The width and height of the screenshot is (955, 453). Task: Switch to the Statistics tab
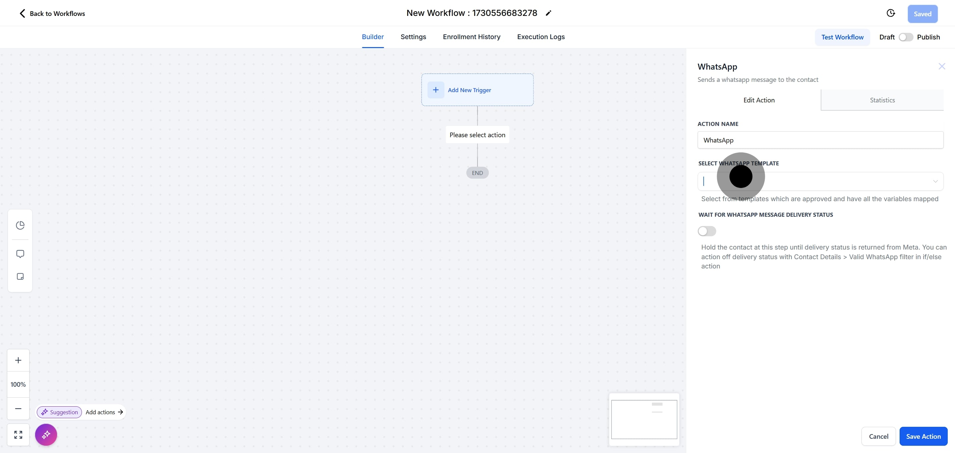[x=882, y=100]
